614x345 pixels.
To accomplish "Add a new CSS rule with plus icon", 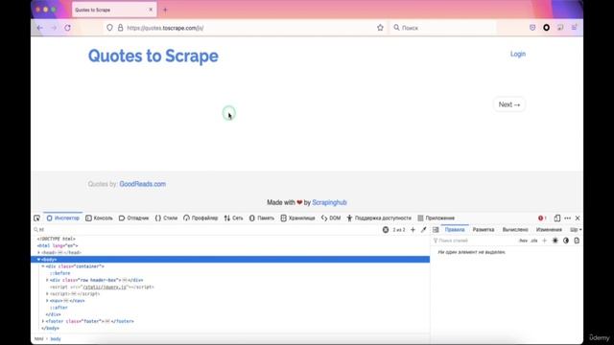I will point(544,241).
